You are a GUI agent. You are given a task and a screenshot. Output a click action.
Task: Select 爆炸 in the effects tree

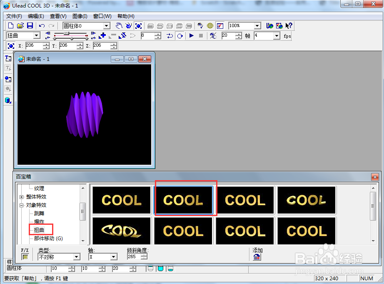click(x=39, y=222)
